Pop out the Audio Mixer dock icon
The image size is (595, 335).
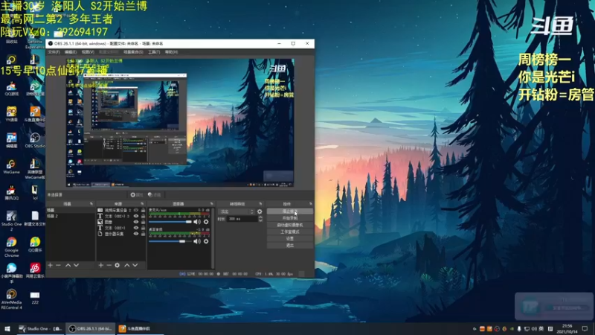click(211, 204)
